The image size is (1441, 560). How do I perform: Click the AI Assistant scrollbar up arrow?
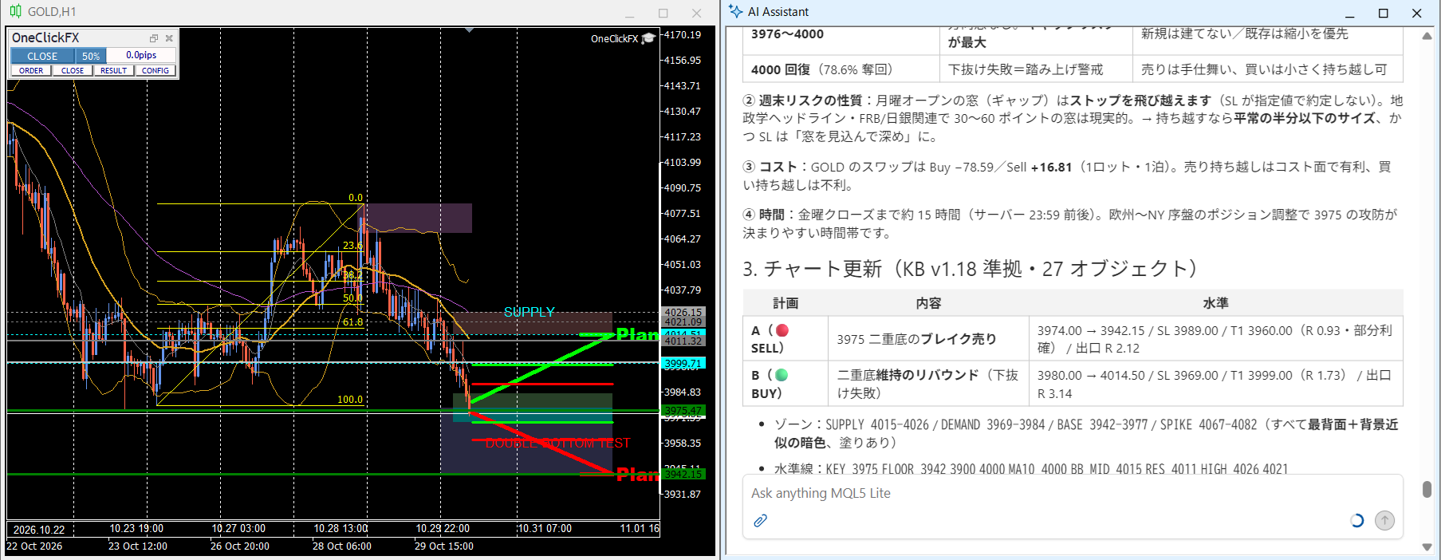1427,36
